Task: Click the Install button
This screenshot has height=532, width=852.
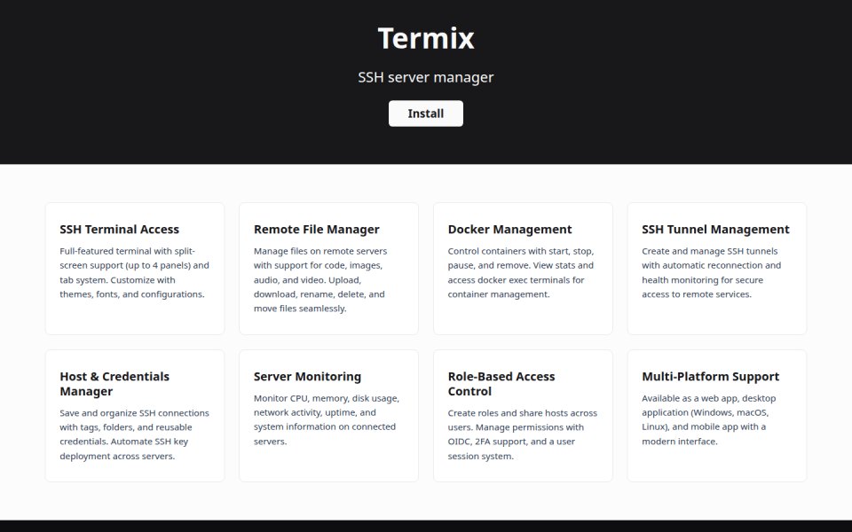Action: click(425, 113)
